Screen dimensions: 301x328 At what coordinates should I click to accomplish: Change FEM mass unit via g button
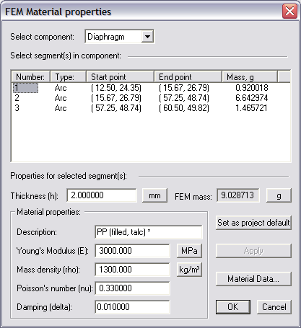[x=279, y=195]
